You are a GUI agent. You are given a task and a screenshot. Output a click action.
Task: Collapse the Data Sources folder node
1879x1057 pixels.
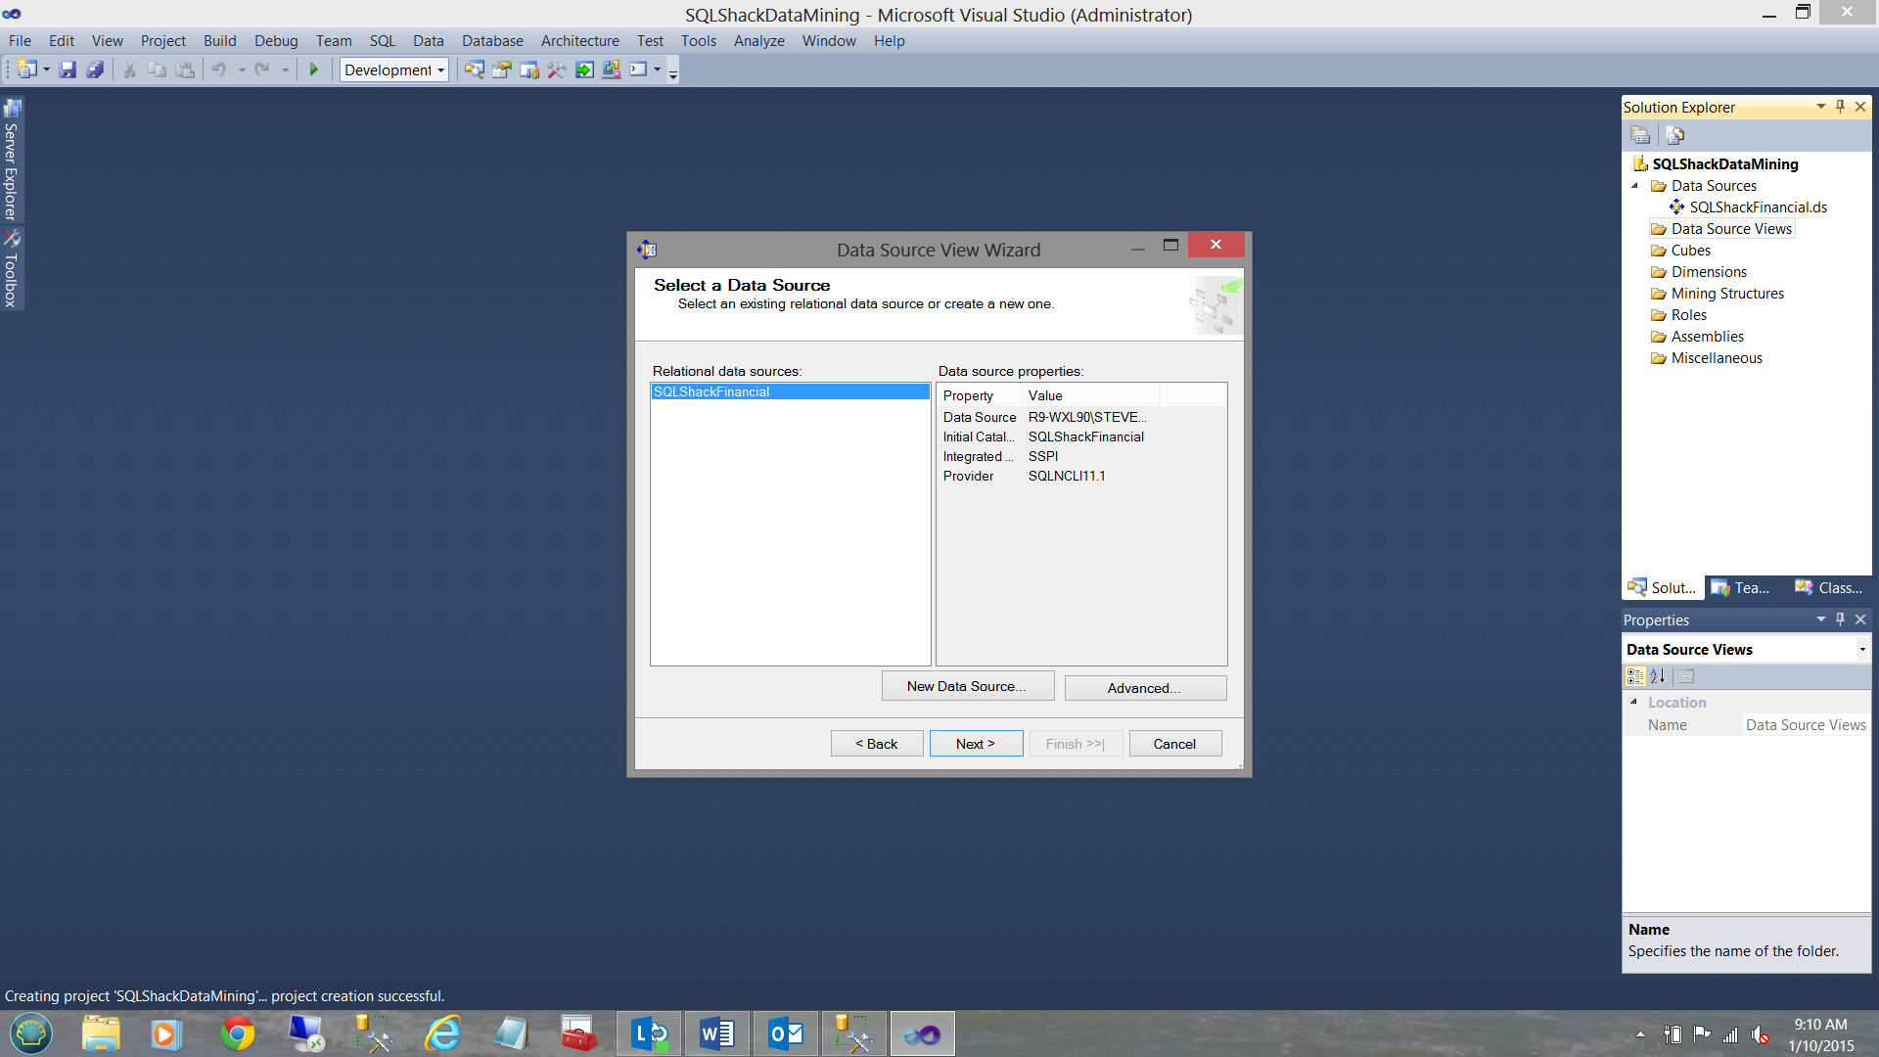(1634, 186)
